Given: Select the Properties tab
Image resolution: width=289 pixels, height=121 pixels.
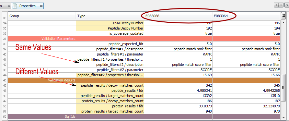Looking at the screenshot, I should pos(28,6).
